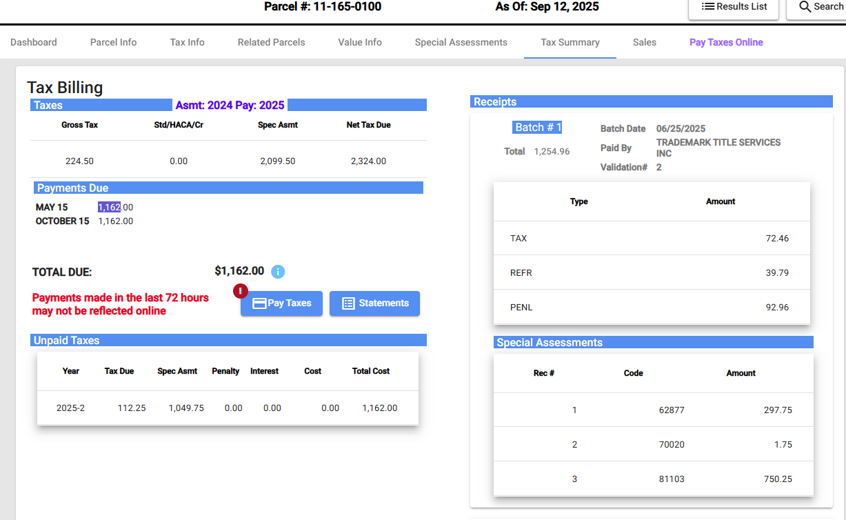Open the Parcel Info tab

pyautogui.click(x=113, y=42)
